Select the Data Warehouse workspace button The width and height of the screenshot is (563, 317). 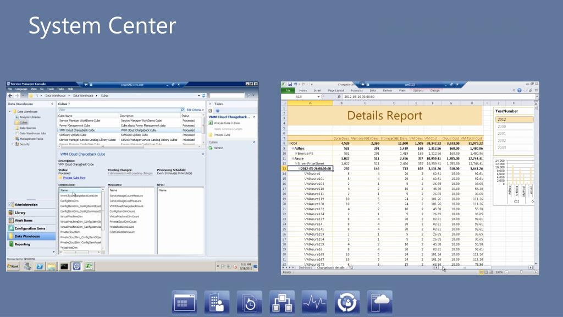(x=31, y=236)
